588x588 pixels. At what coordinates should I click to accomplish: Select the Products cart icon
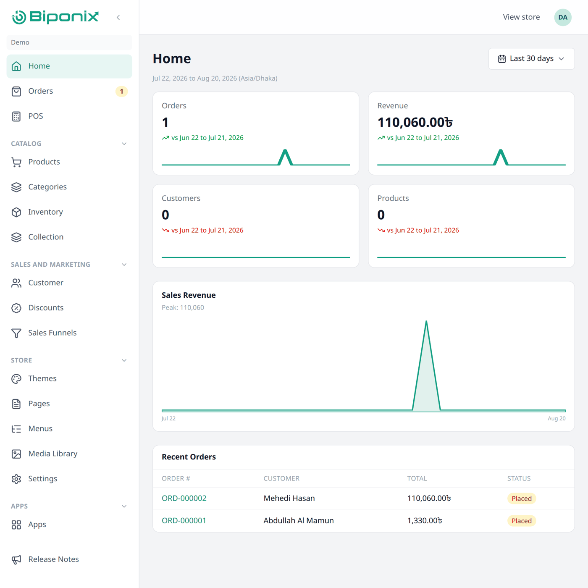(16, 162)
